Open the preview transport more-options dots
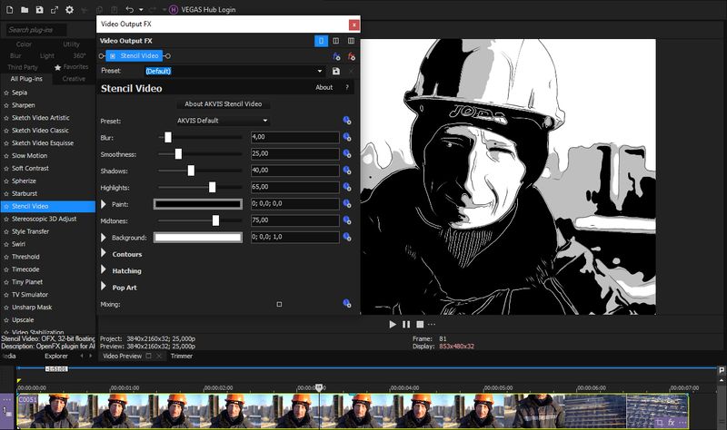The height and width of the screenshot is (430, 727). tap(432, 325)
